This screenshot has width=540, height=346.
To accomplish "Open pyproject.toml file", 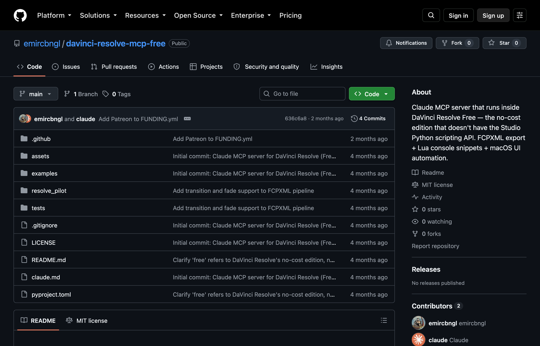I will (x=51, y=294).
